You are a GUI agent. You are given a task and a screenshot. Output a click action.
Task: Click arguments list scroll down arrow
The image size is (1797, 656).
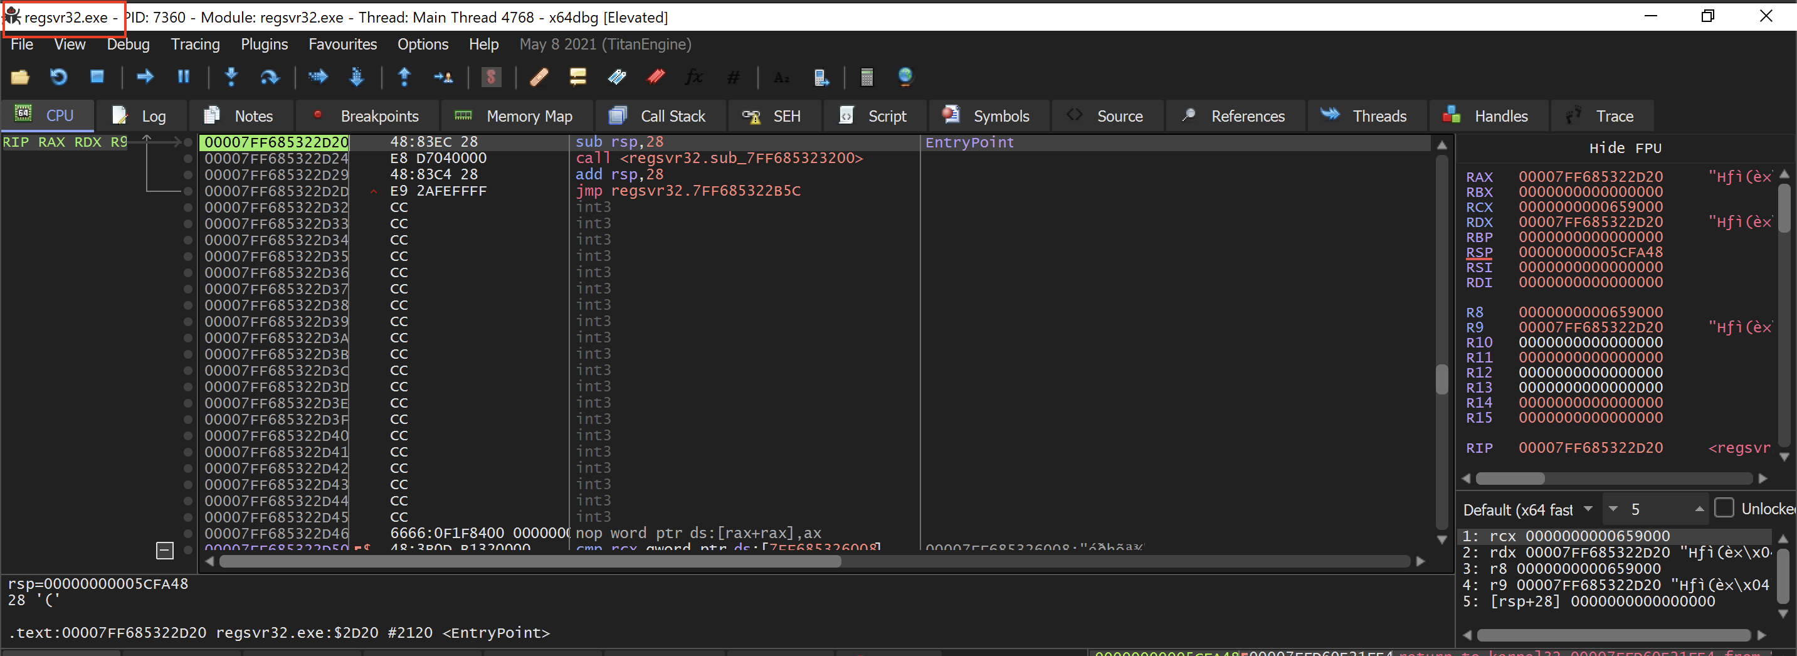(x=1784, y=614)
